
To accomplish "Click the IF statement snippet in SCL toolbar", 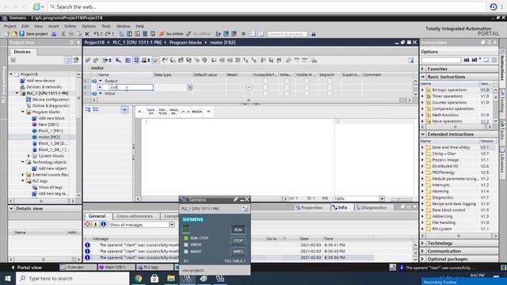I will click(x=140, y=112).
